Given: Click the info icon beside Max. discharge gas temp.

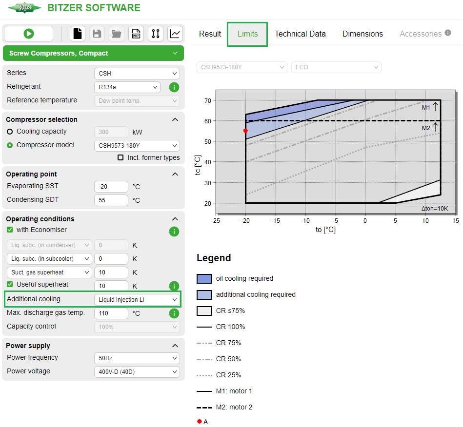Looking at the screenshot, I should pos(174,313).
